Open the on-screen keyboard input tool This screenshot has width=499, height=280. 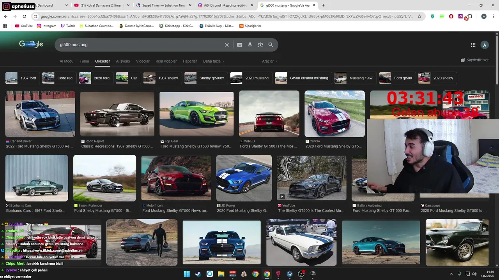(240, 45)
